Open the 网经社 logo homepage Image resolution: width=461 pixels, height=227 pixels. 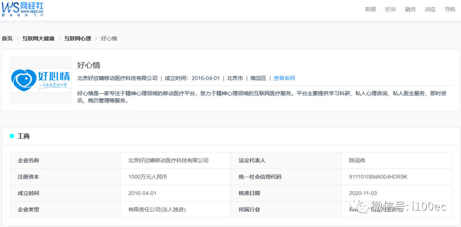pyautogui.click(x=23, y=9)
